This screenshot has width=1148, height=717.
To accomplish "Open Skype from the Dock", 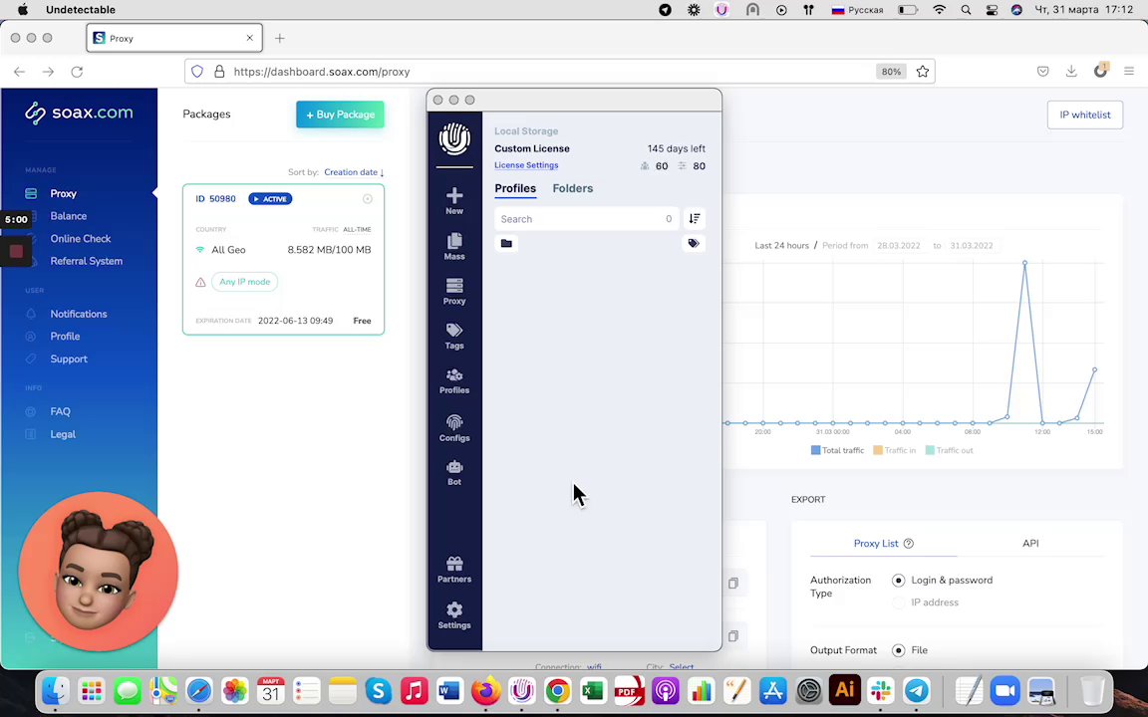I will tap(379, 690).
